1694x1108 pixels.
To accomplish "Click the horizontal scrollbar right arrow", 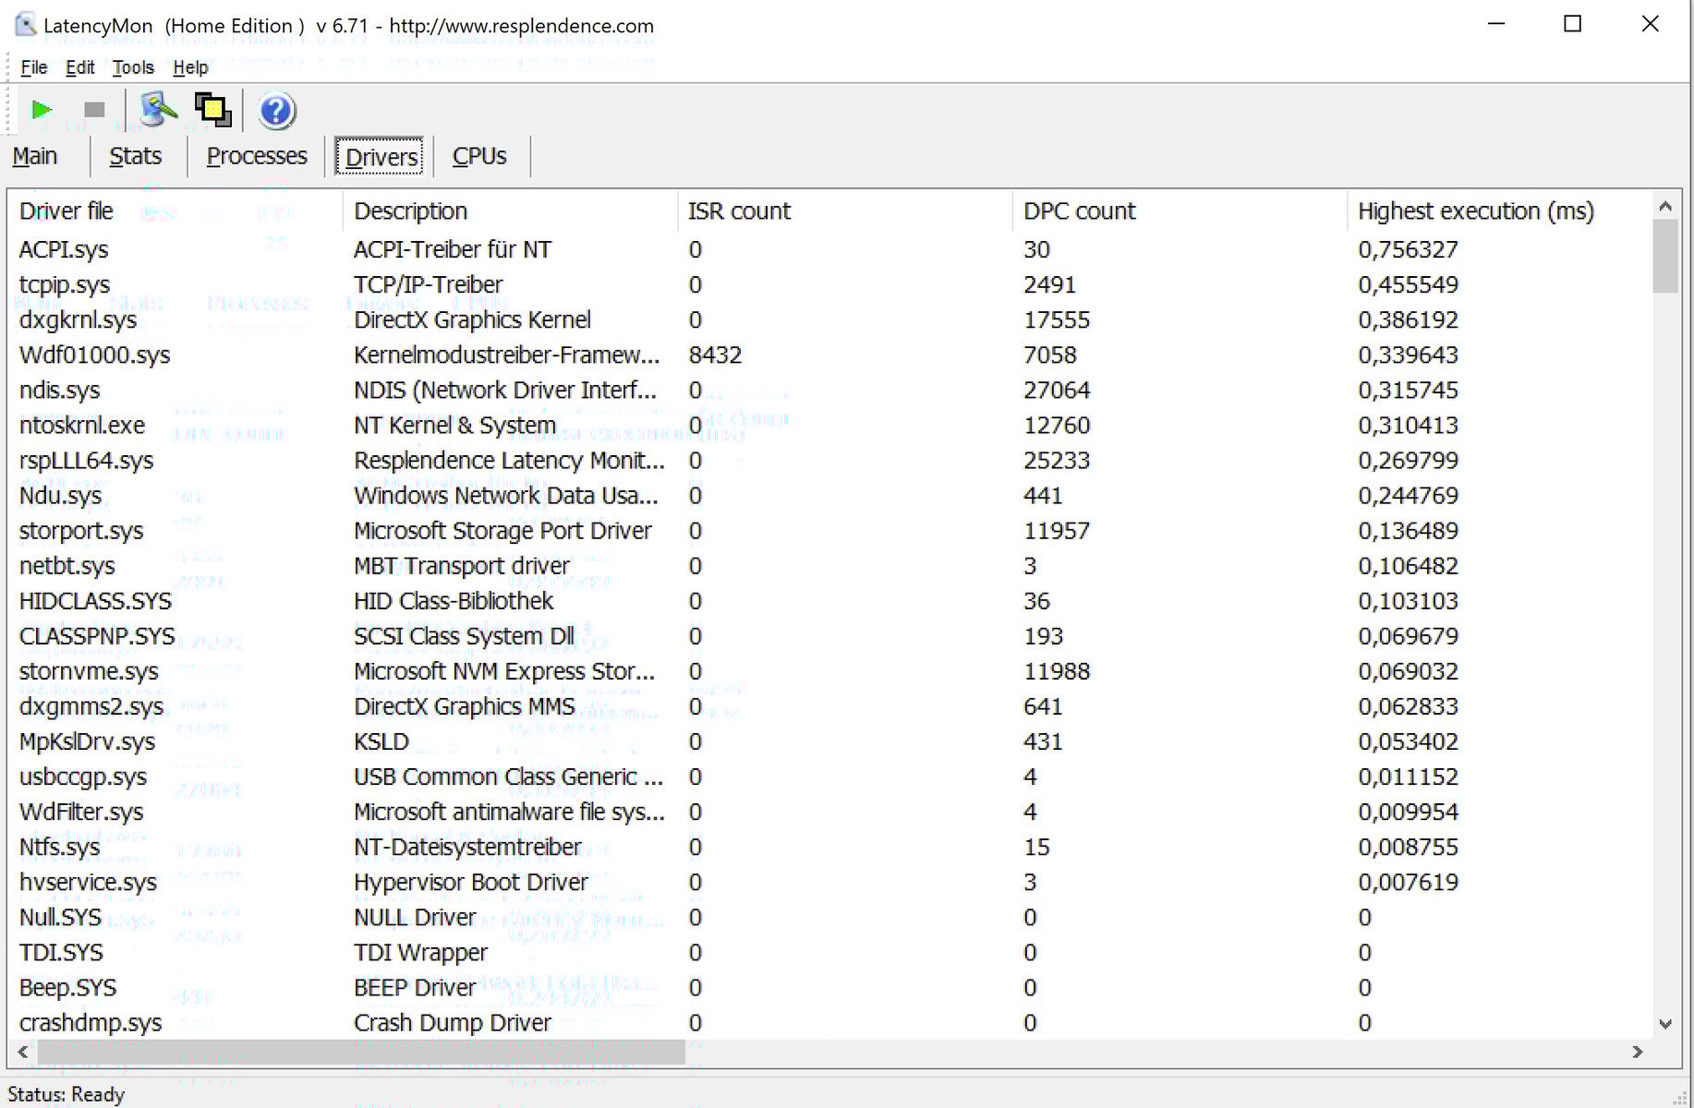I will coord(1638,1052).
